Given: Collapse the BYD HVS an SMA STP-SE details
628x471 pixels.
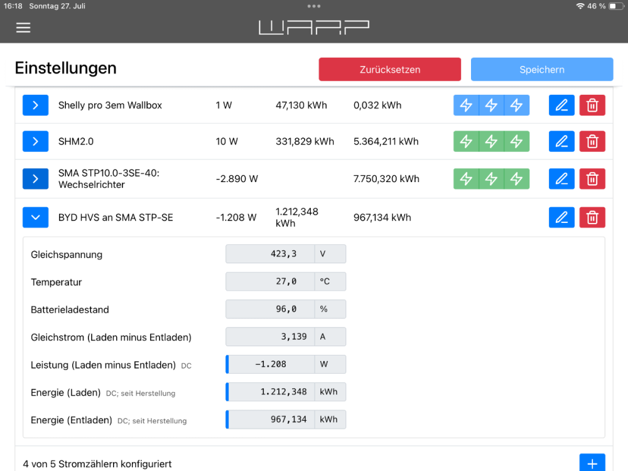Looking at the screenshot, I should click(36, 217).
